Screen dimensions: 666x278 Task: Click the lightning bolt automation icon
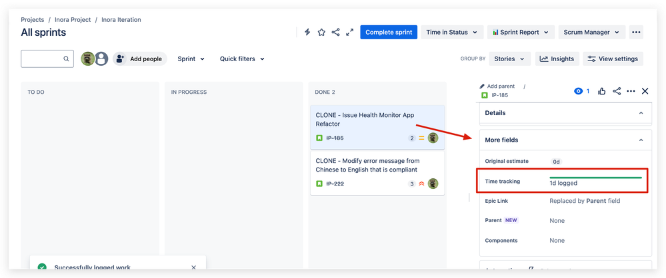tap(307, 32)
